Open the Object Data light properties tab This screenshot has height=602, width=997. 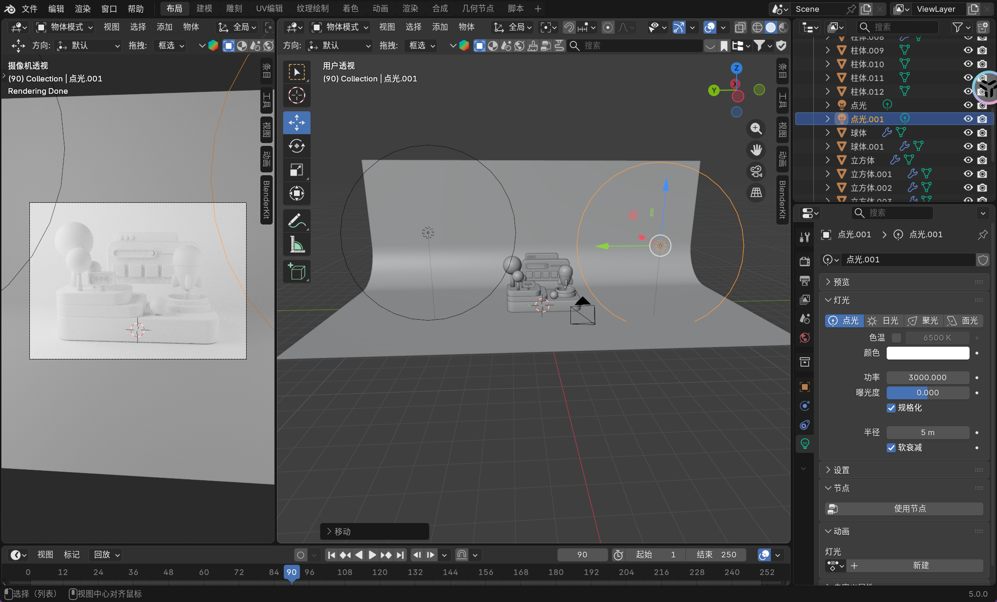pos(805,444)
